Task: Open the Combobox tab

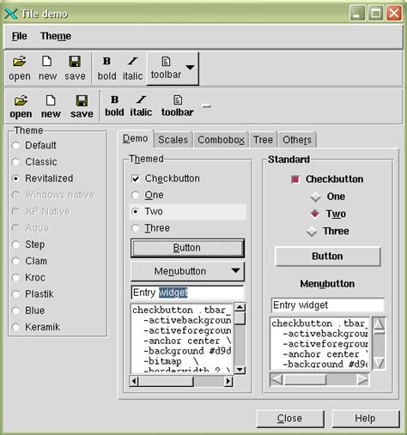Action: click(x=221, y=140)
